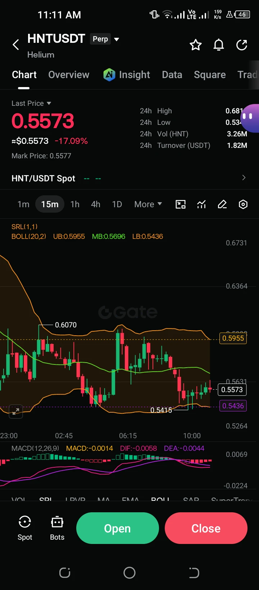Tap the MACD(12,26,9) indicator label
The height and width of the screenshot is (590, 259).
35,448
